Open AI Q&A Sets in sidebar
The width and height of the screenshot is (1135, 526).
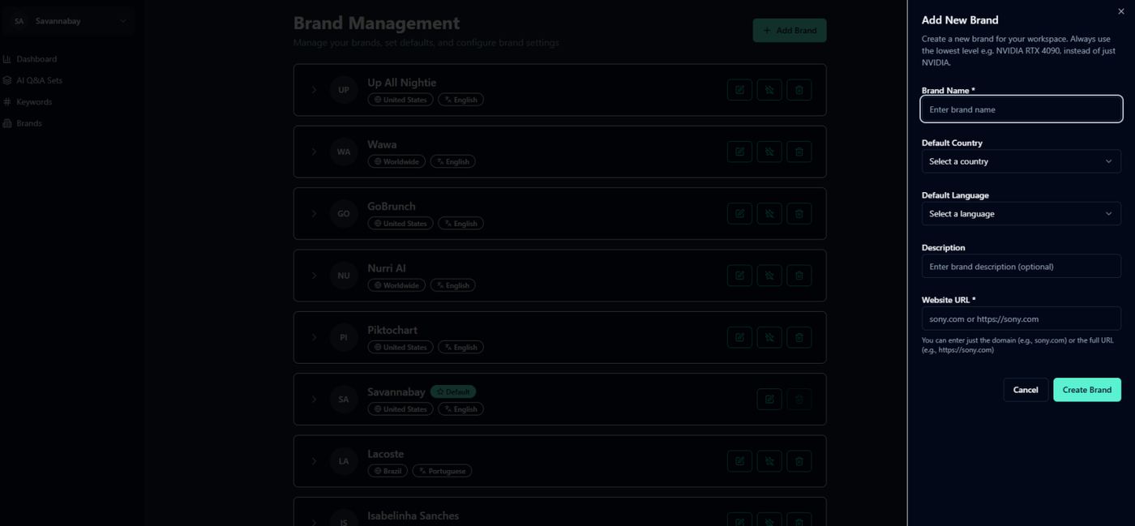[39, 80]
